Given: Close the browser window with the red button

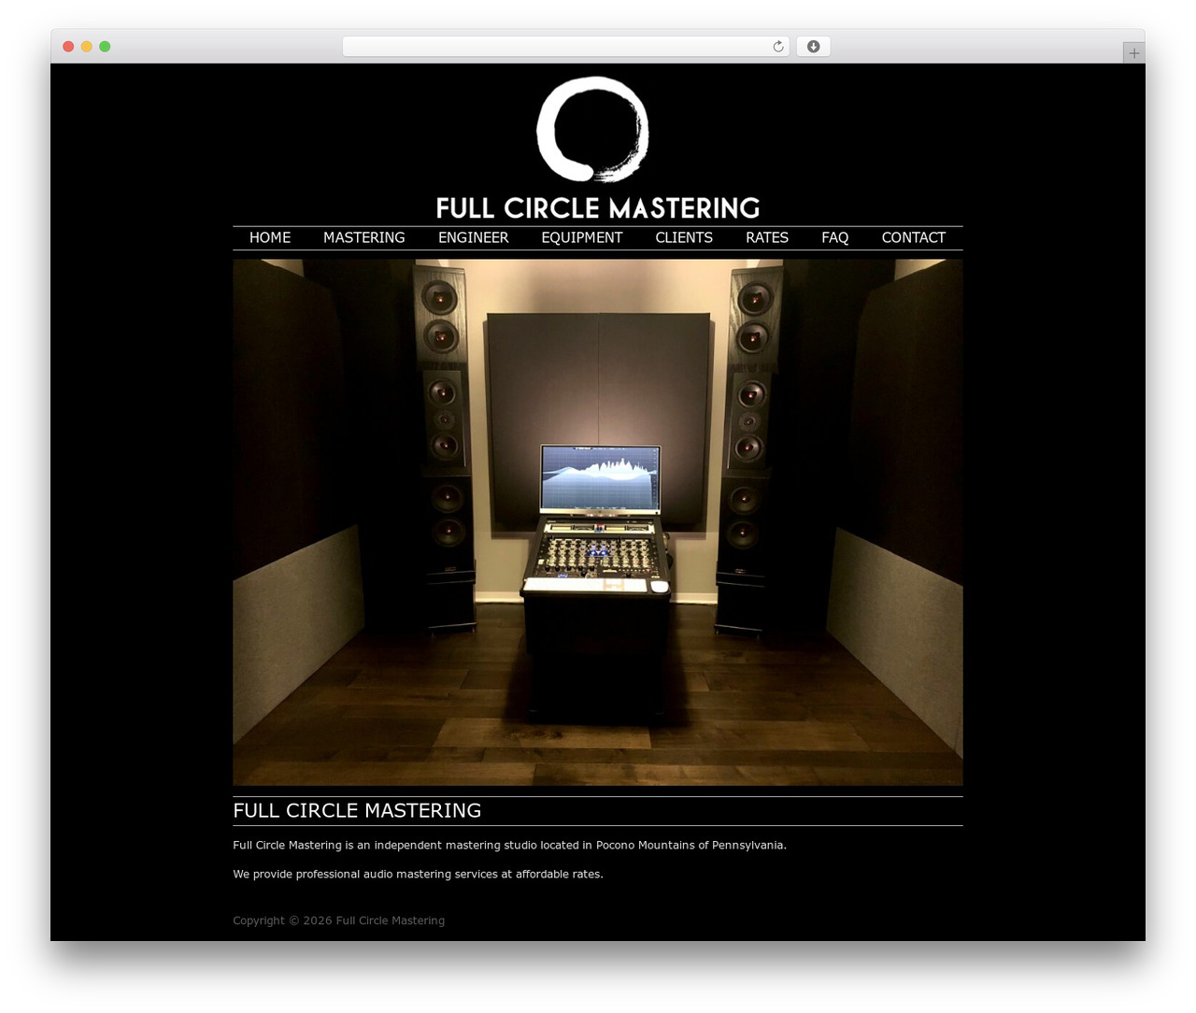Looking at the screenshot, I should point(68,47).
